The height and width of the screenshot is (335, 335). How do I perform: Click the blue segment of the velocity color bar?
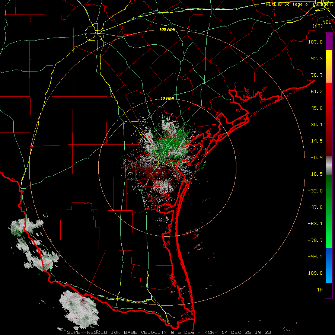[x=329, y=265]
